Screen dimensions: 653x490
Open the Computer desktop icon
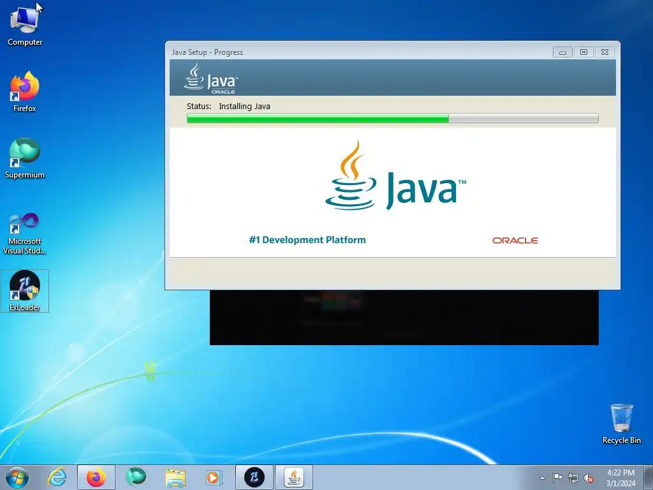tap(25, 26)
